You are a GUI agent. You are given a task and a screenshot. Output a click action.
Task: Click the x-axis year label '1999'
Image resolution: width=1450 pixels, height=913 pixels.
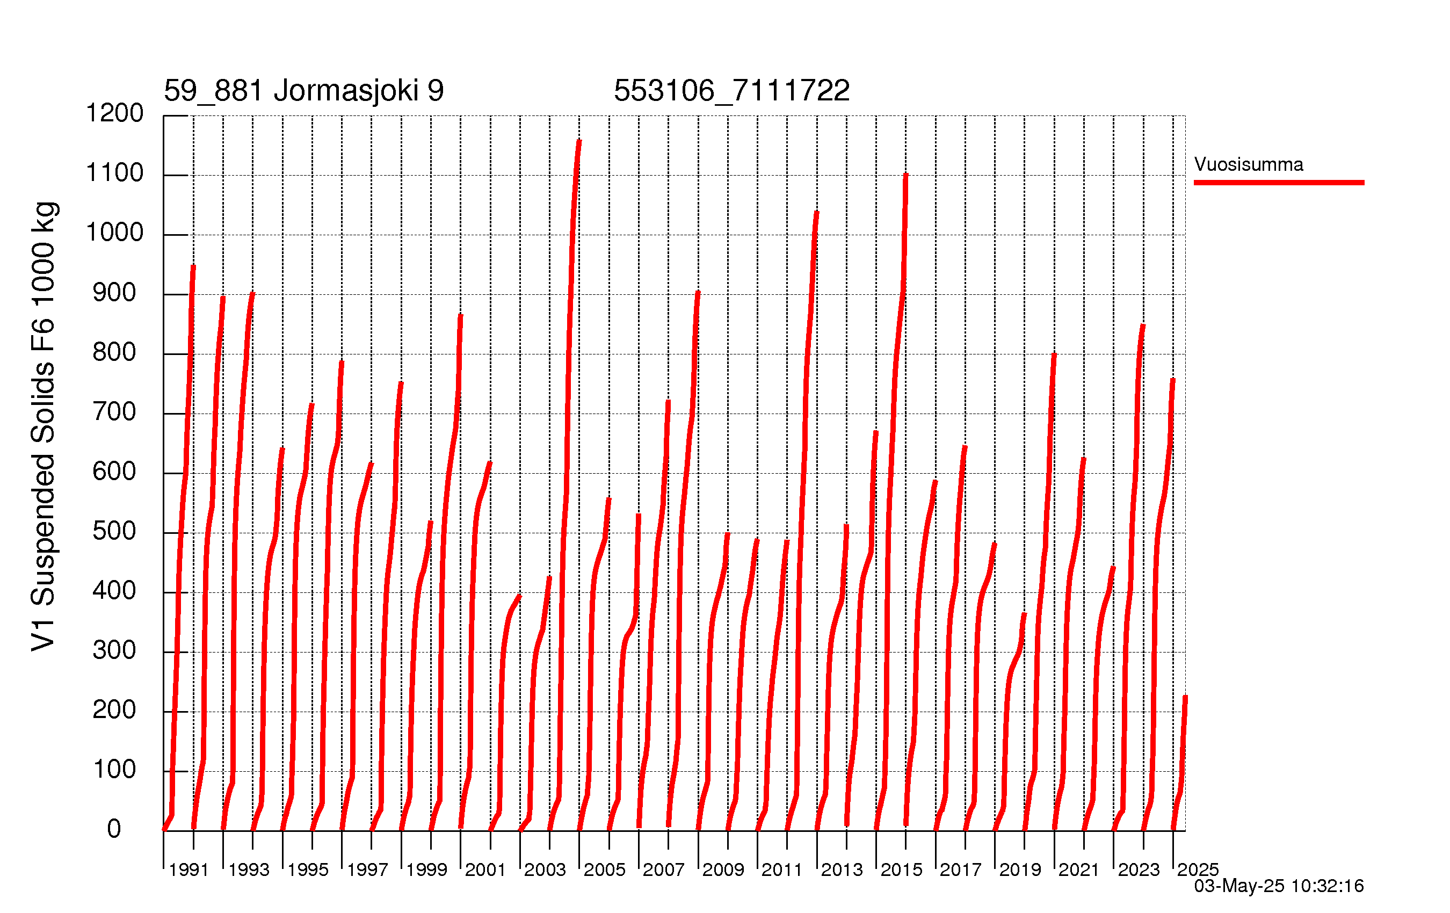pyautogui.click(x=426, y=869)
